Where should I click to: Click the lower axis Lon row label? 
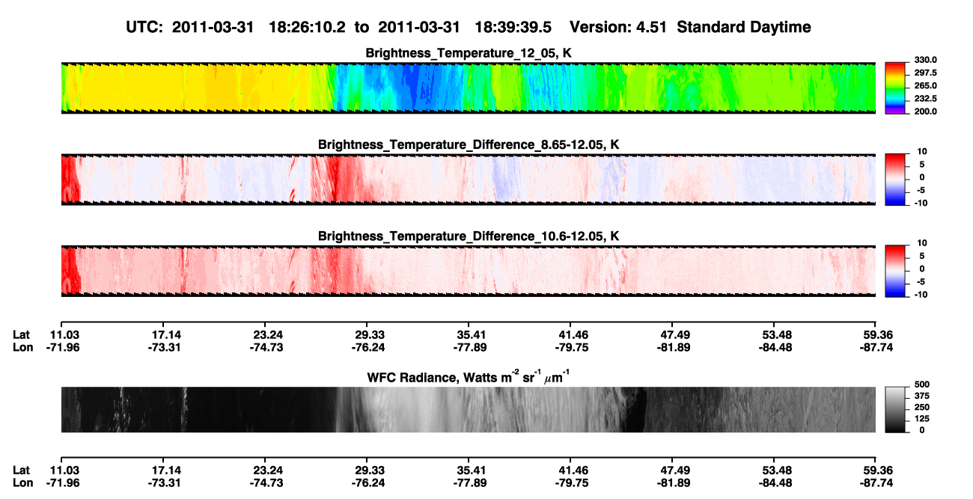pos(22,482)
